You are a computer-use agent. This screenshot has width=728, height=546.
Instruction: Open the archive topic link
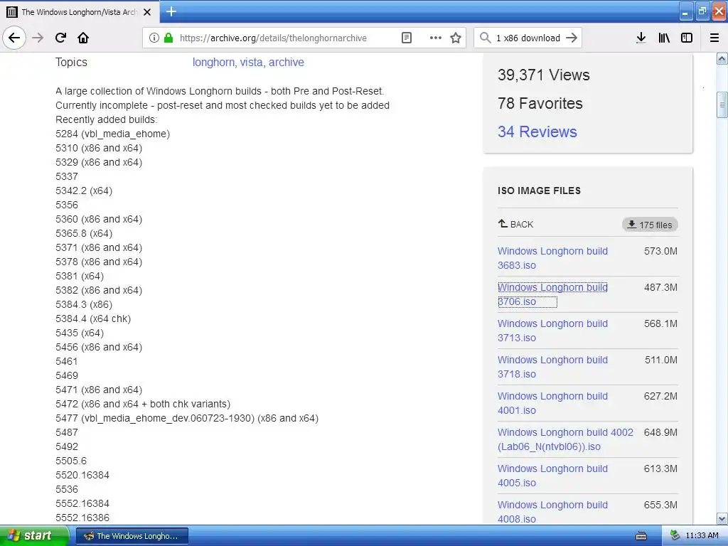pyautogui.click(x=287, y=63)
